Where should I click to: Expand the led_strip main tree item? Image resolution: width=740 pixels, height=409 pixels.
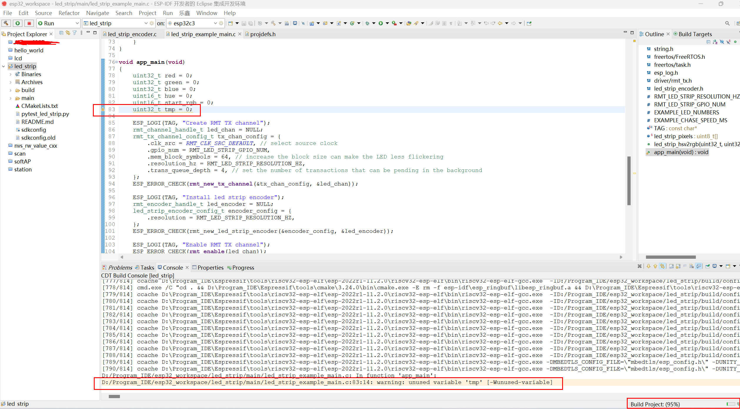pos(11,98)
